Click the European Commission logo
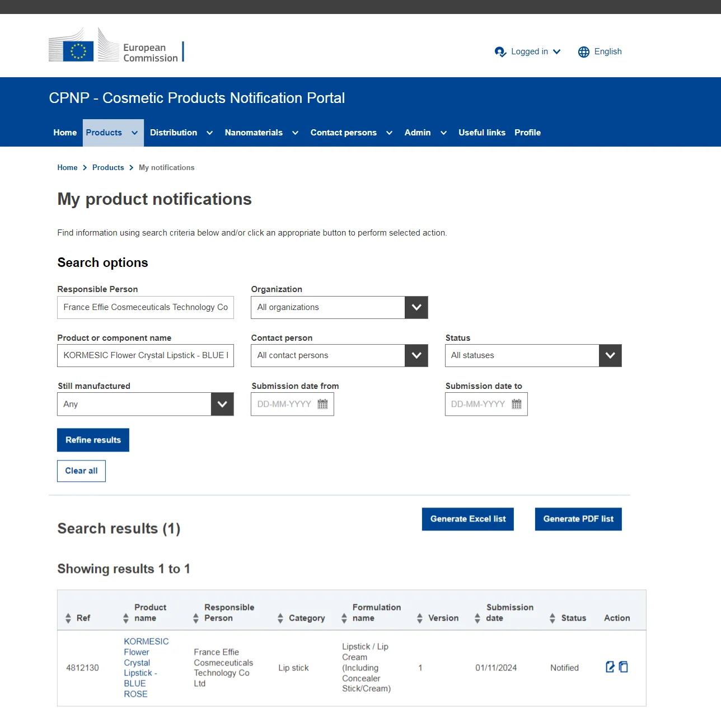The width and height of the screenshot is (721, 714). (116, 46)
